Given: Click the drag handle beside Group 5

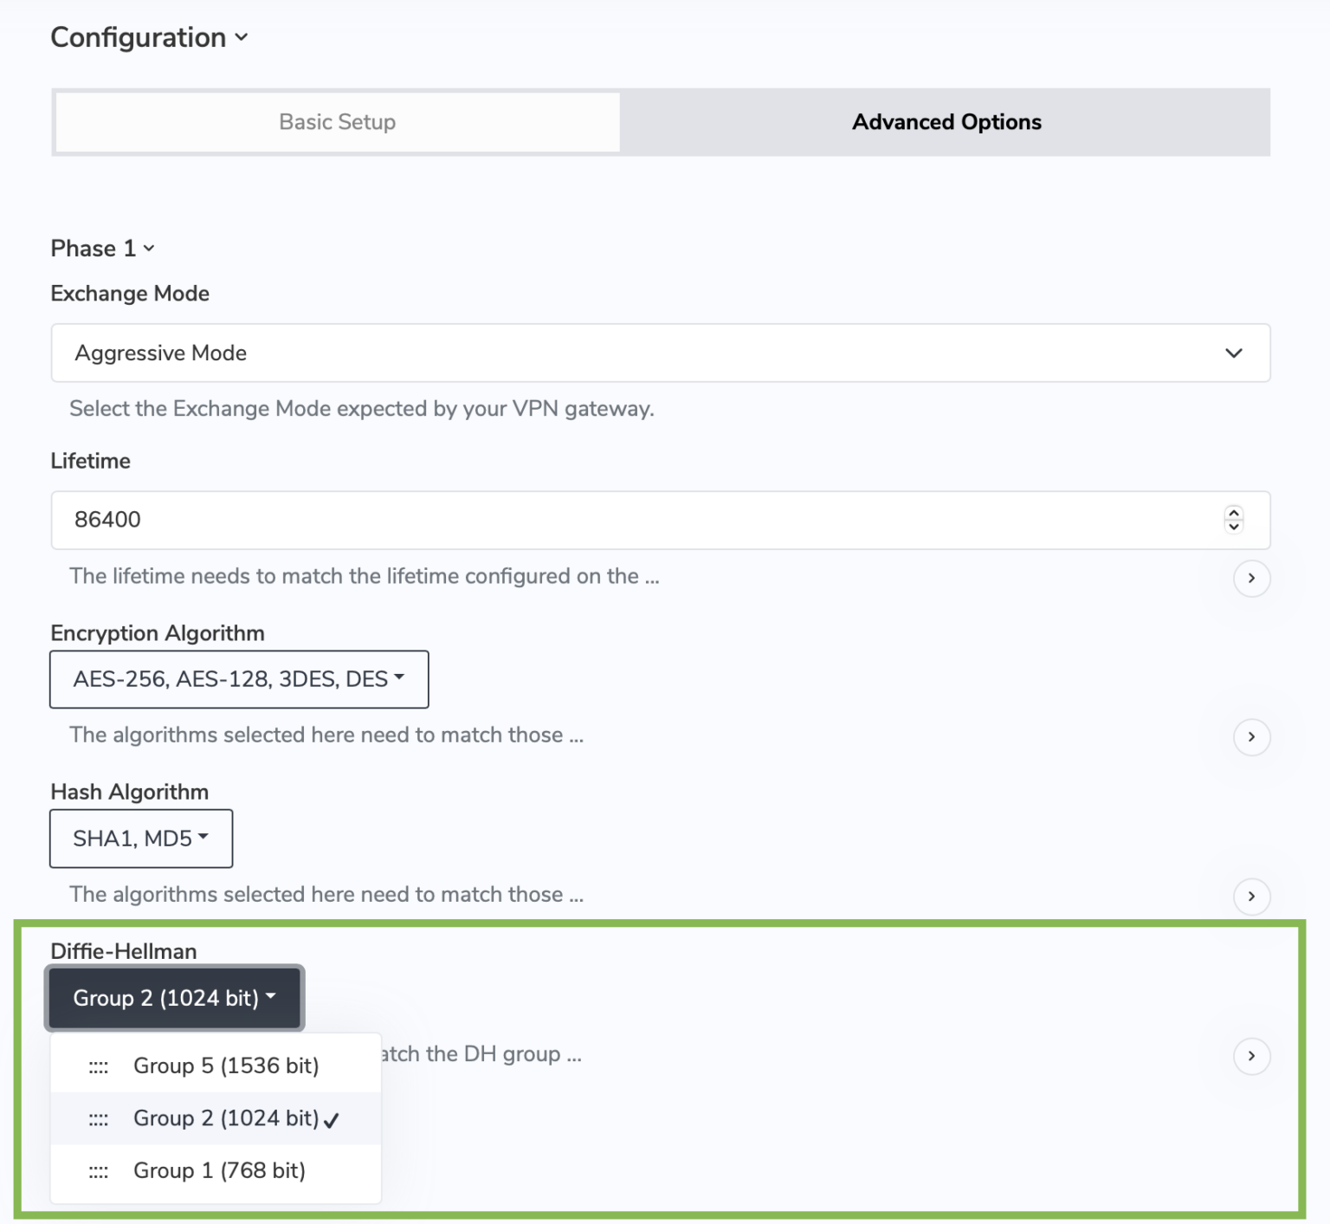Looking at the screenshot, I should (x=100, y=1065).
